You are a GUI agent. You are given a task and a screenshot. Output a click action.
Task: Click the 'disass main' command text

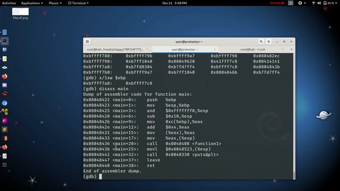[x=114, y=89]
